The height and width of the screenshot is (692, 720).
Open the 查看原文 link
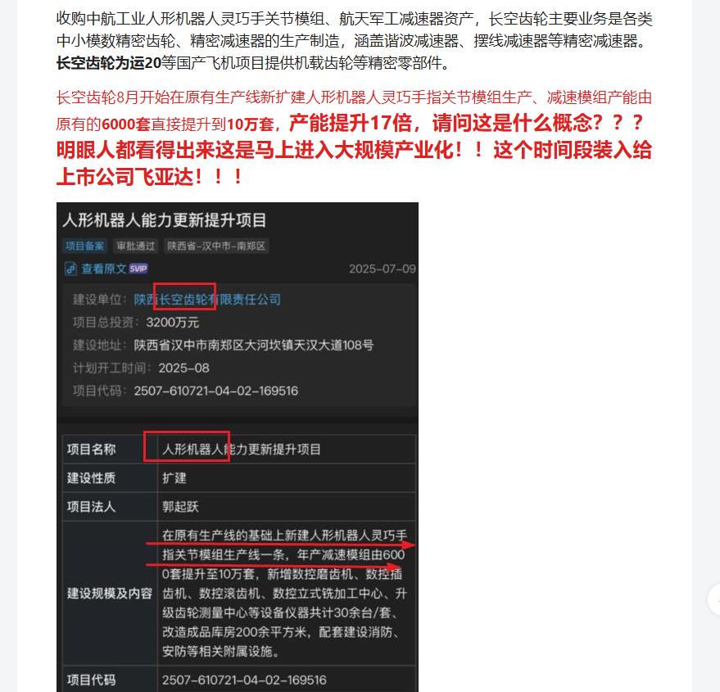coord(104,269)
